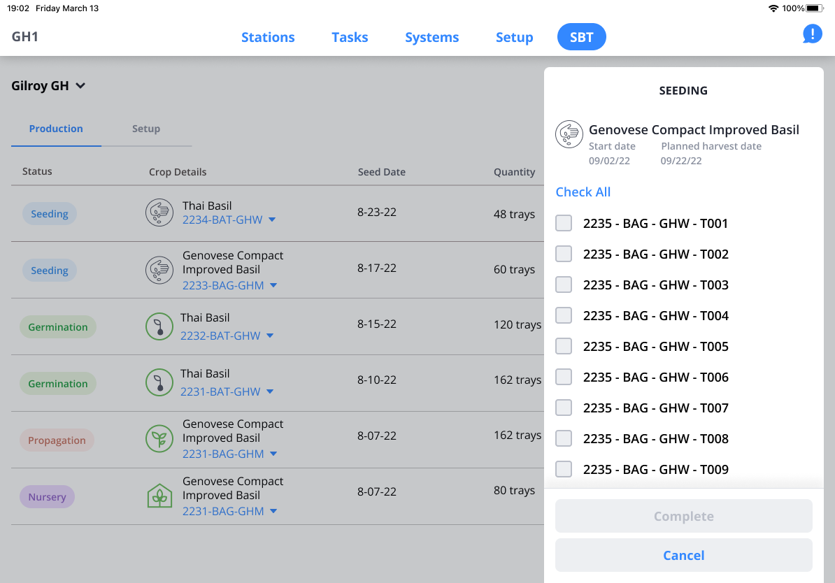Viewport: 835px width, 583px height.
Task: Click the nursery greenhouse icon in the 80 trays row
Action: pyautogui.click(x=159, y=496)
